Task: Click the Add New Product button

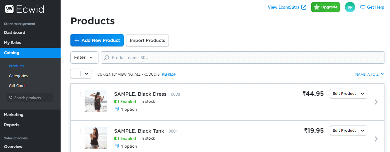Action: click(x=97, y=40)
